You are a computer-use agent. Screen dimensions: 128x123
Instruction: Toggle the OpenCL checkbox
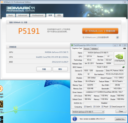click(85, 107)
